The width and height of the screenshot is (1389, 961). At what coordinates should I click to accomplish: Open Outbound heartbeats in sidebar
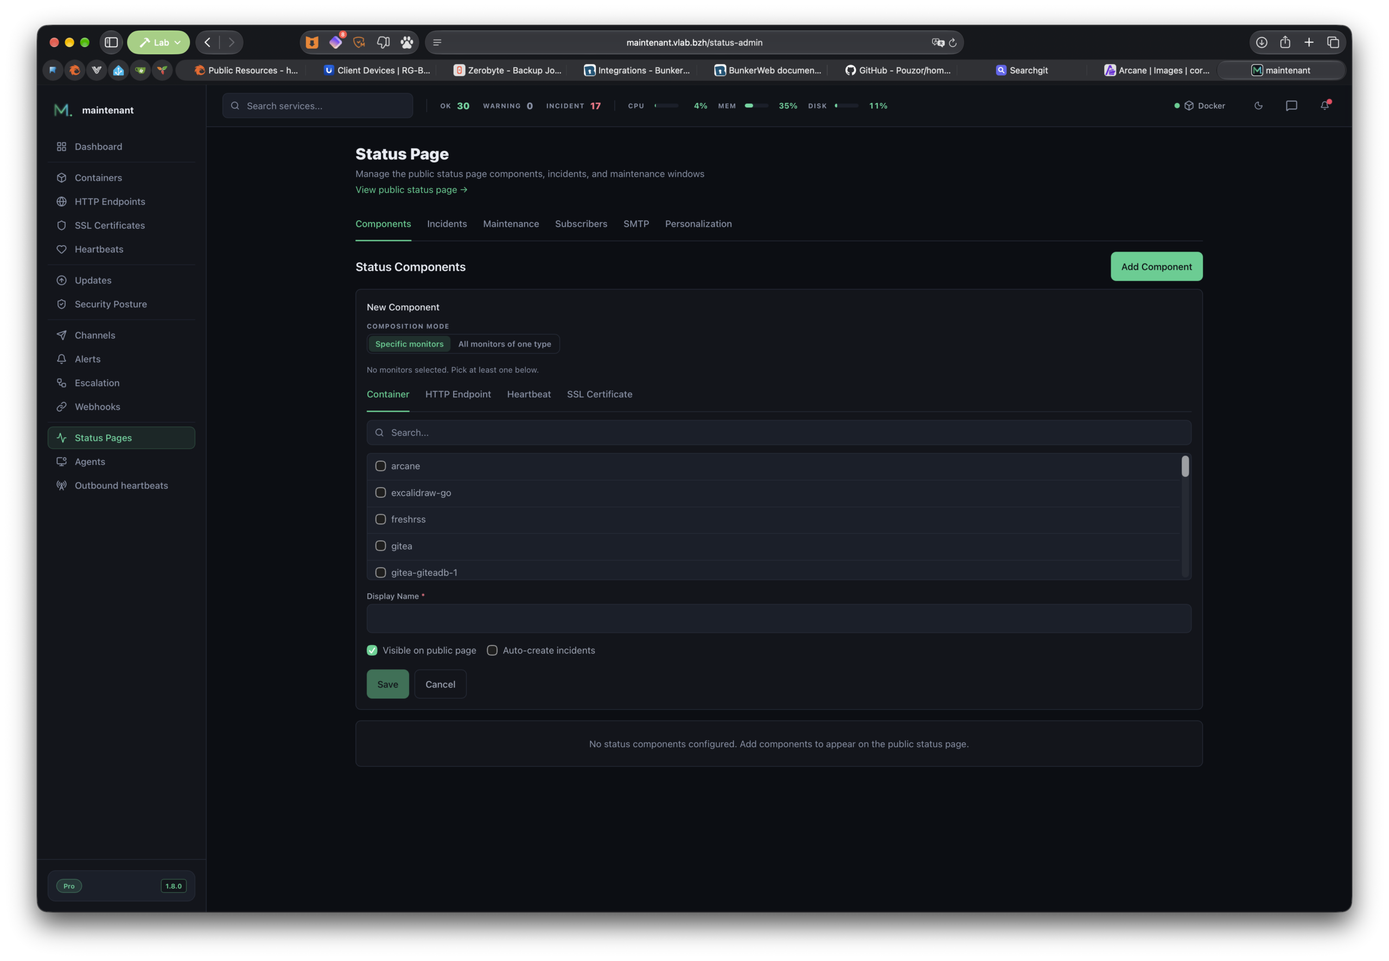coord(120,485)
